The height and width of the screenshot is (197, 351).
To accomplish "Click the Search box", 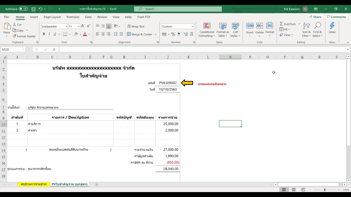I will [178, 9].
